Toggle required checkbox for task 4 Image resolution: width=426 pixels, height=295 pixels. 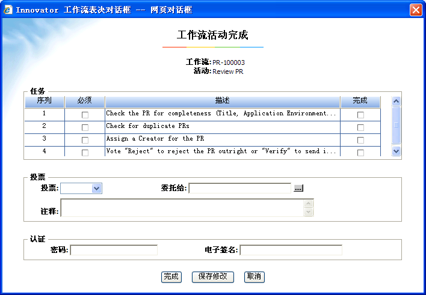(x=85, y=153)
